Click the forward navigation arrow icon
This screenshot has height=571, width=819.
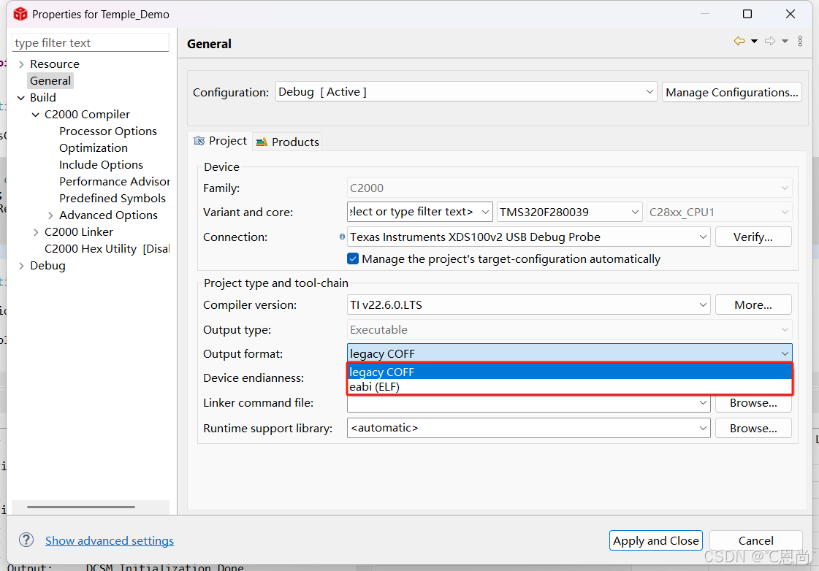point(770,41)
